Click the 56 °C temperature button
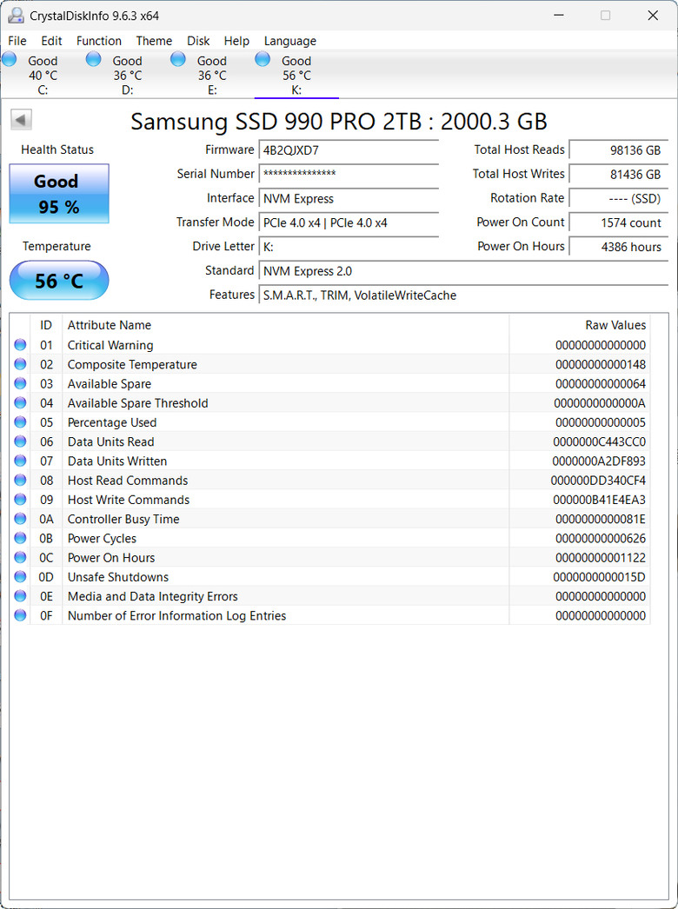Screen dimensions: 678x909 [59, 281]
